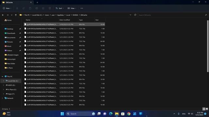The image size is (209, 117).
Task: Click This PC in the address bar
Action: pyautogui.click(x=27, y=15)
